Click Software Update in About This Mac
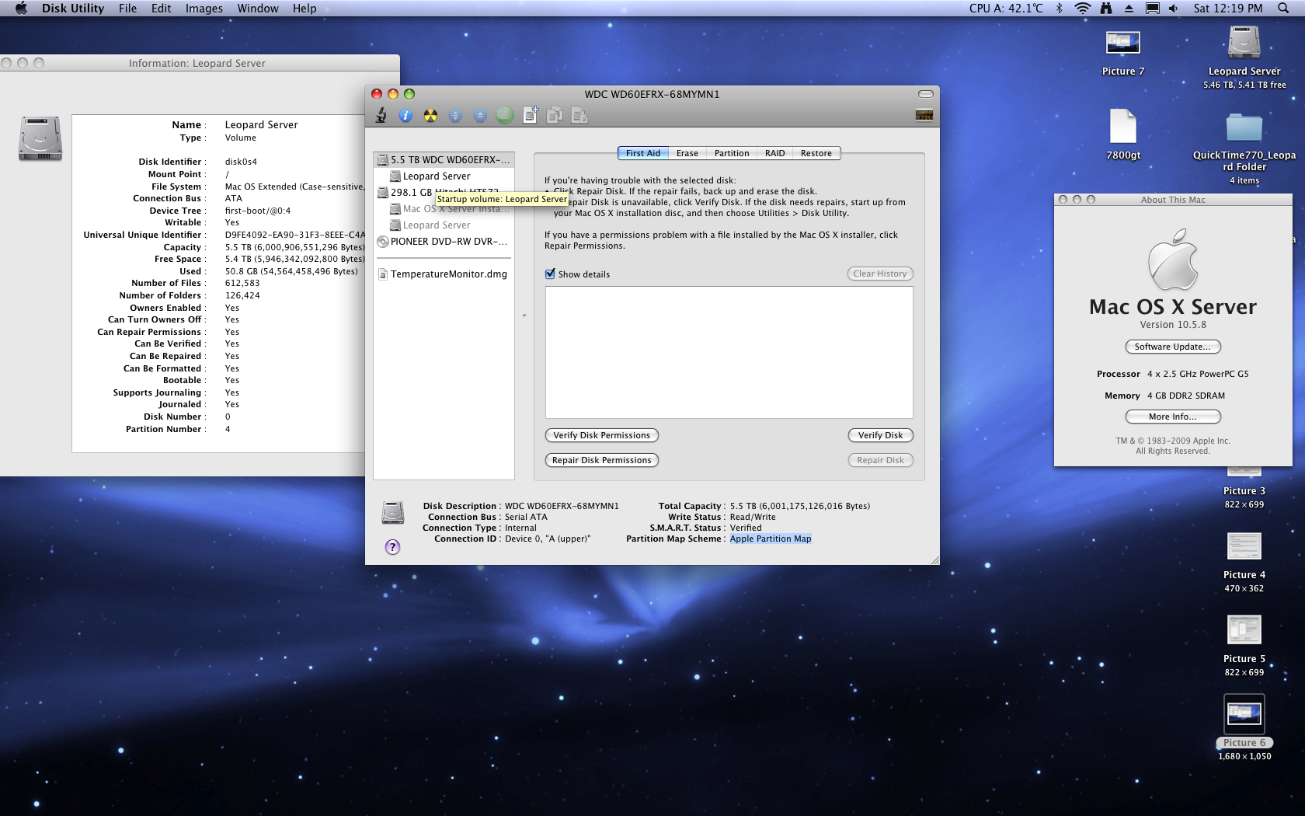The width and height of the screenshot is (1305, 816). [x=1173, y=347]
